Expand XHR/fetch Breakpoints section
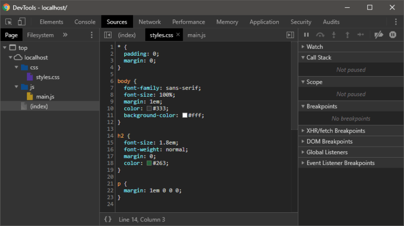 [x=336, y=130]
